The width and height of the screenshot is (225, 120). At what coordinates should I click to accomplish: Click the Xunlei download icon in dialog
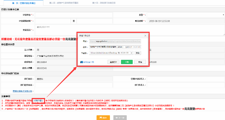(81, 62)
